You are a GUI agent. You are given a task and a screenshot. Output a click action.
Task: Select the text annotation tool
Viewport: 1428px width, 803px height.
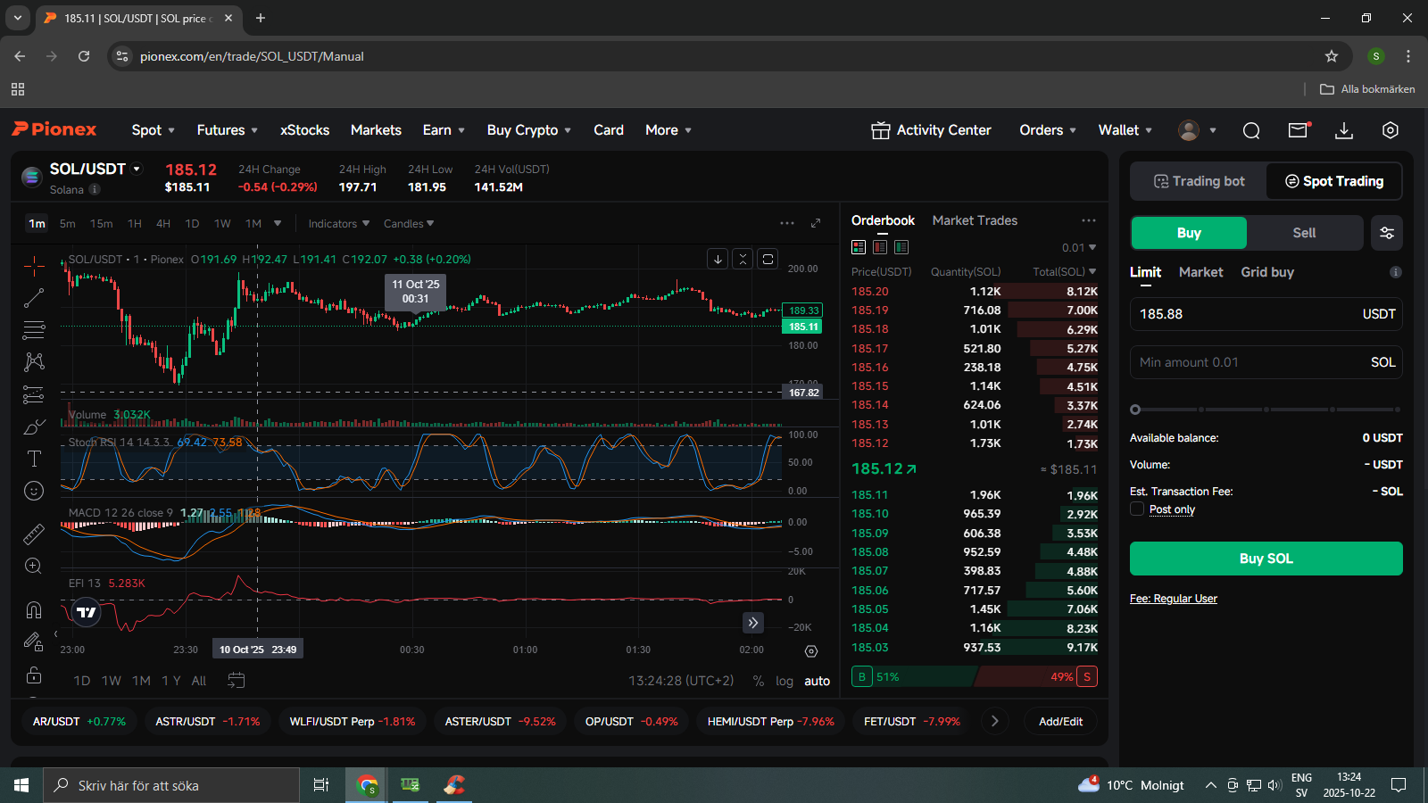(34, 459)
